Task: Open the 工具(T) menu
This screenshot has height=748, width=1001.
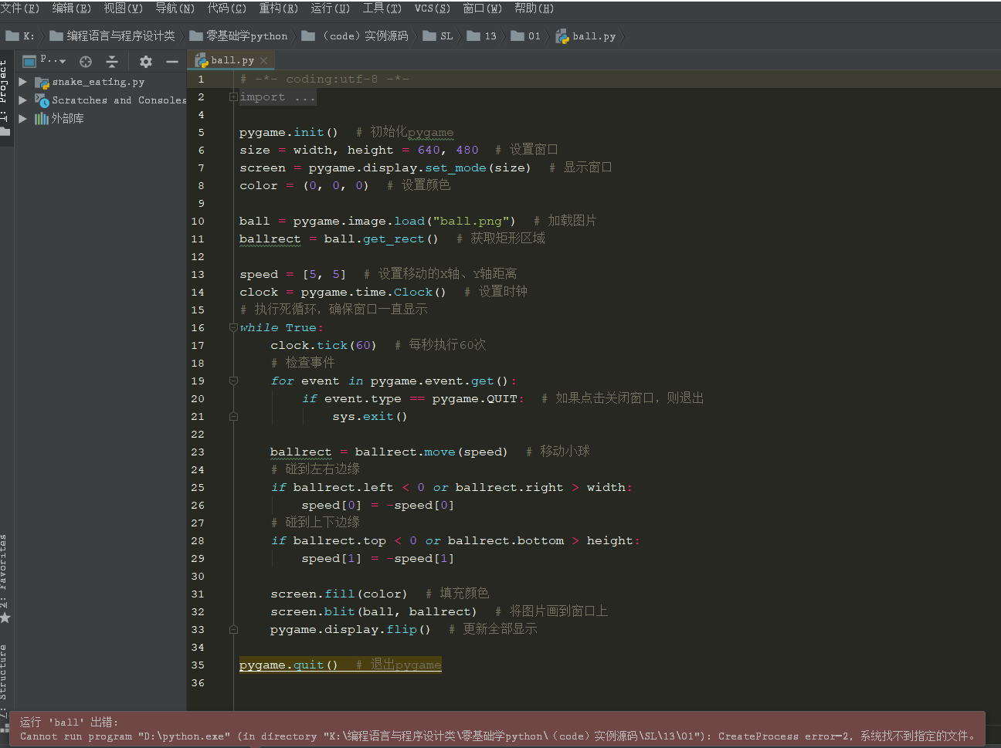Action: pos(382,8)
